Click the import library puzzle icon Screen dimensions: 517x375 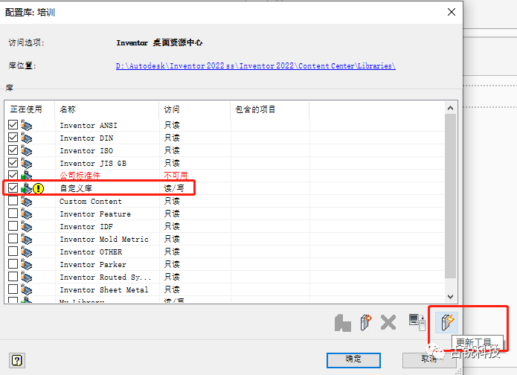tap(343, 323)
